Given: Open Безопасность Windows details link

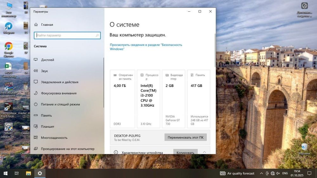Looking at the screenshot, I should coord(146,47).
